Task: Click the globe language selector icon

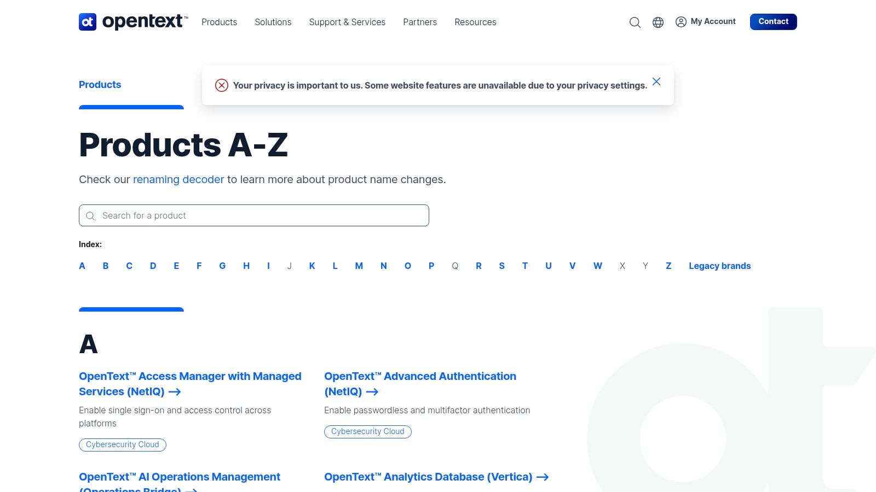Action: point(658,22)
